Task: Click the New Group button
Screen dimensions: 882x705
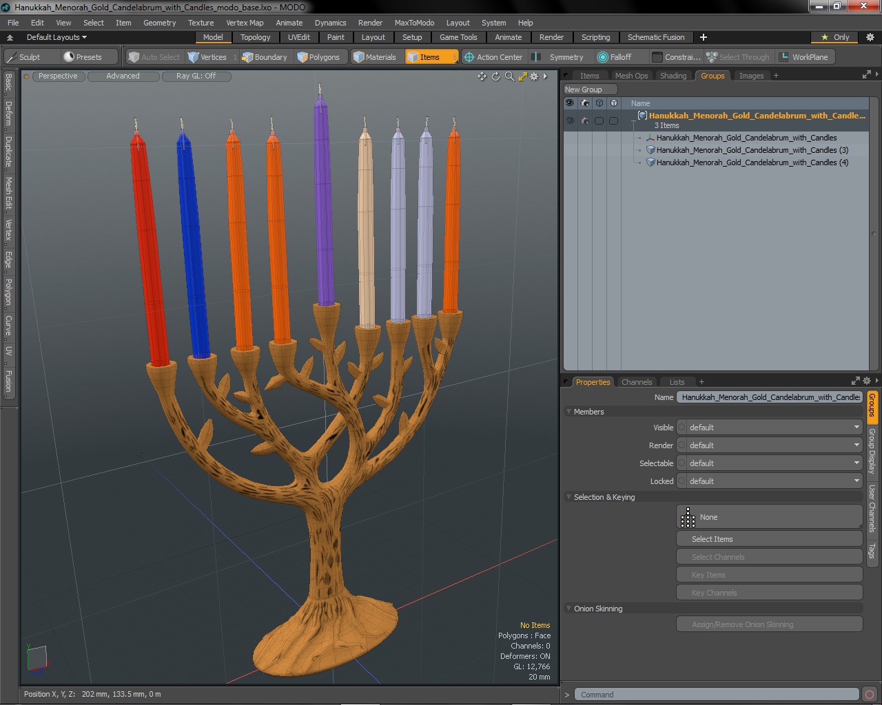Action: click(x=591, y=90)
